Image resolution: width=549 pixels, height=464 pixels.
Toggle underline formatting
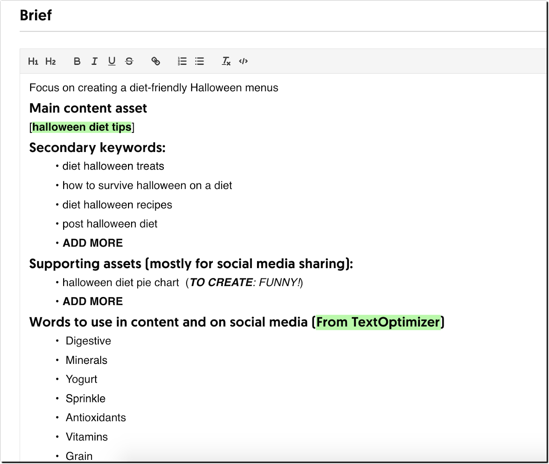click(x=112, y=61)
